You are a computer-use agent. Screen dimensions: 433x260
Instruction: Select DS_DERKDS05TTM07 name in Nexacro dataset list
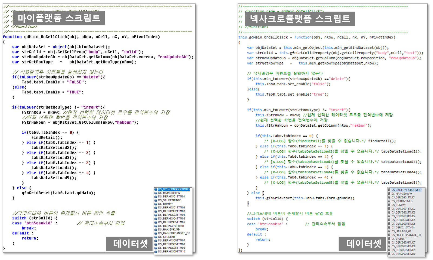click(x=403, y=242)
